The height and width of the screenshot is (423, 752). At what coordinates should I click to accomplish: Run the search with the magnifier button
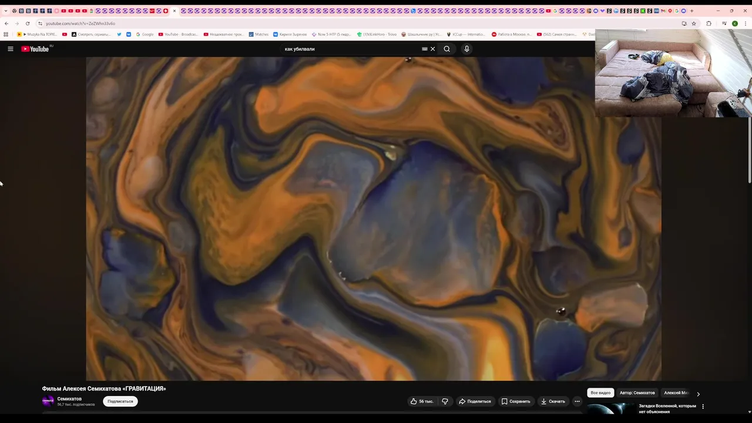(x=446, y=49)
